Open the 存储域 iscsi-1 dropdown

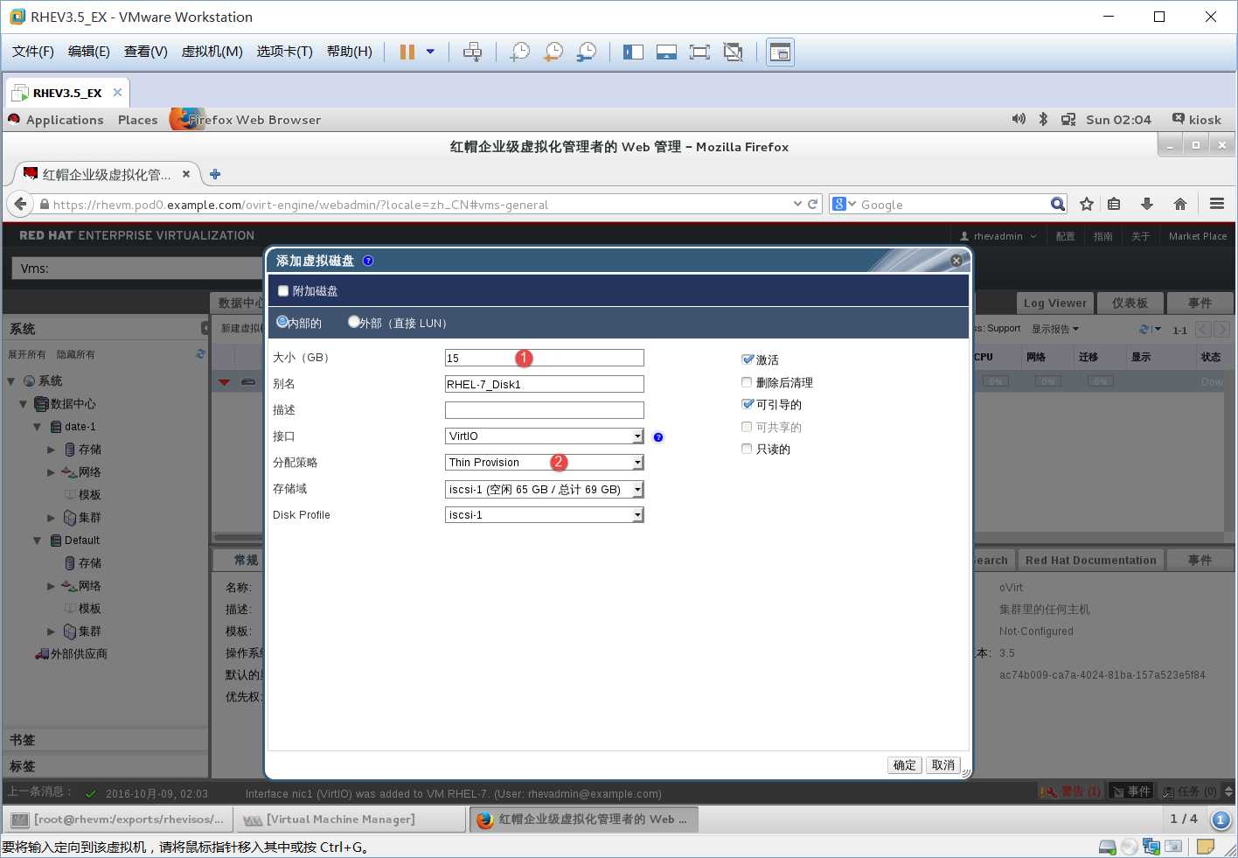pyautogui.click(x=544, y=489)
